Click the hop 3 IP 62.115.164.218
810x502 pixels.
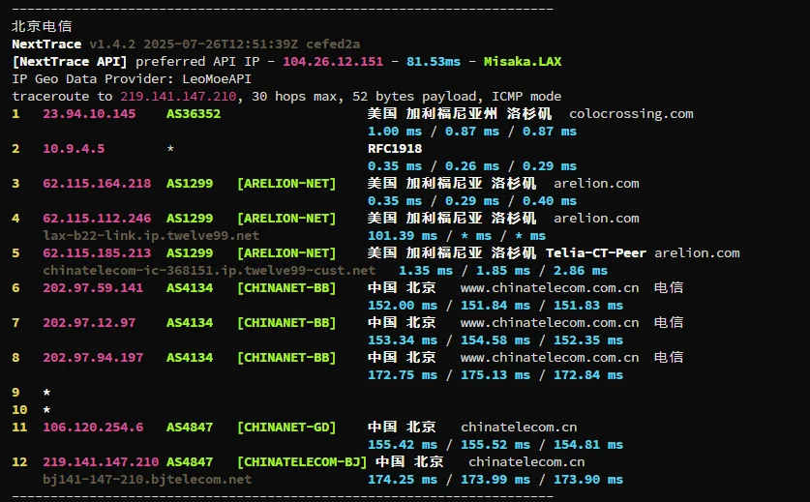[97, 184]
